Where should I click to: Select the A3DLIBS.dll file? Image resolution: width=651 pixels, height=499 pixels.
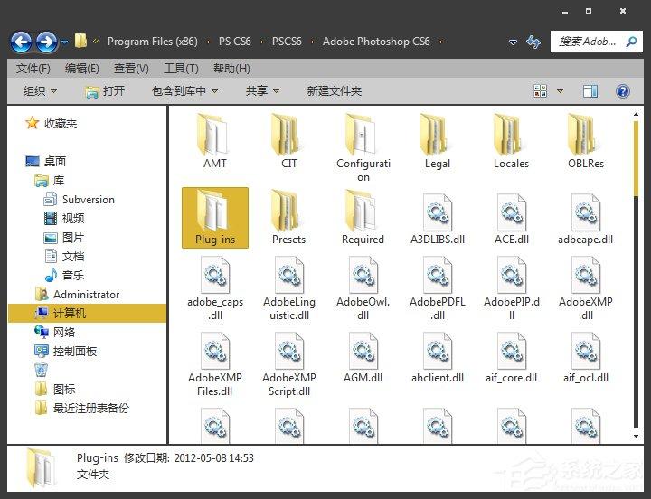(438, 219)
